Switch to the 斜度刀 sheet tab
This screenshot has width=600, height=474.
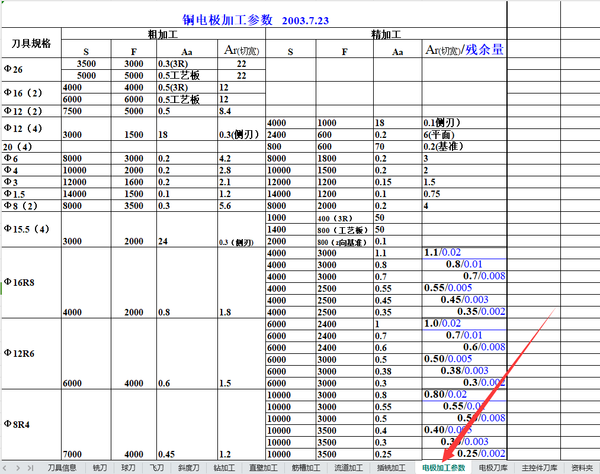pyautogui.click(x=189, y=467)
